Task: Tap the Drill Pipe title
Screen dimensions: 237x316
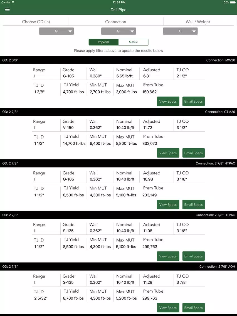Action: coord(119,10)
